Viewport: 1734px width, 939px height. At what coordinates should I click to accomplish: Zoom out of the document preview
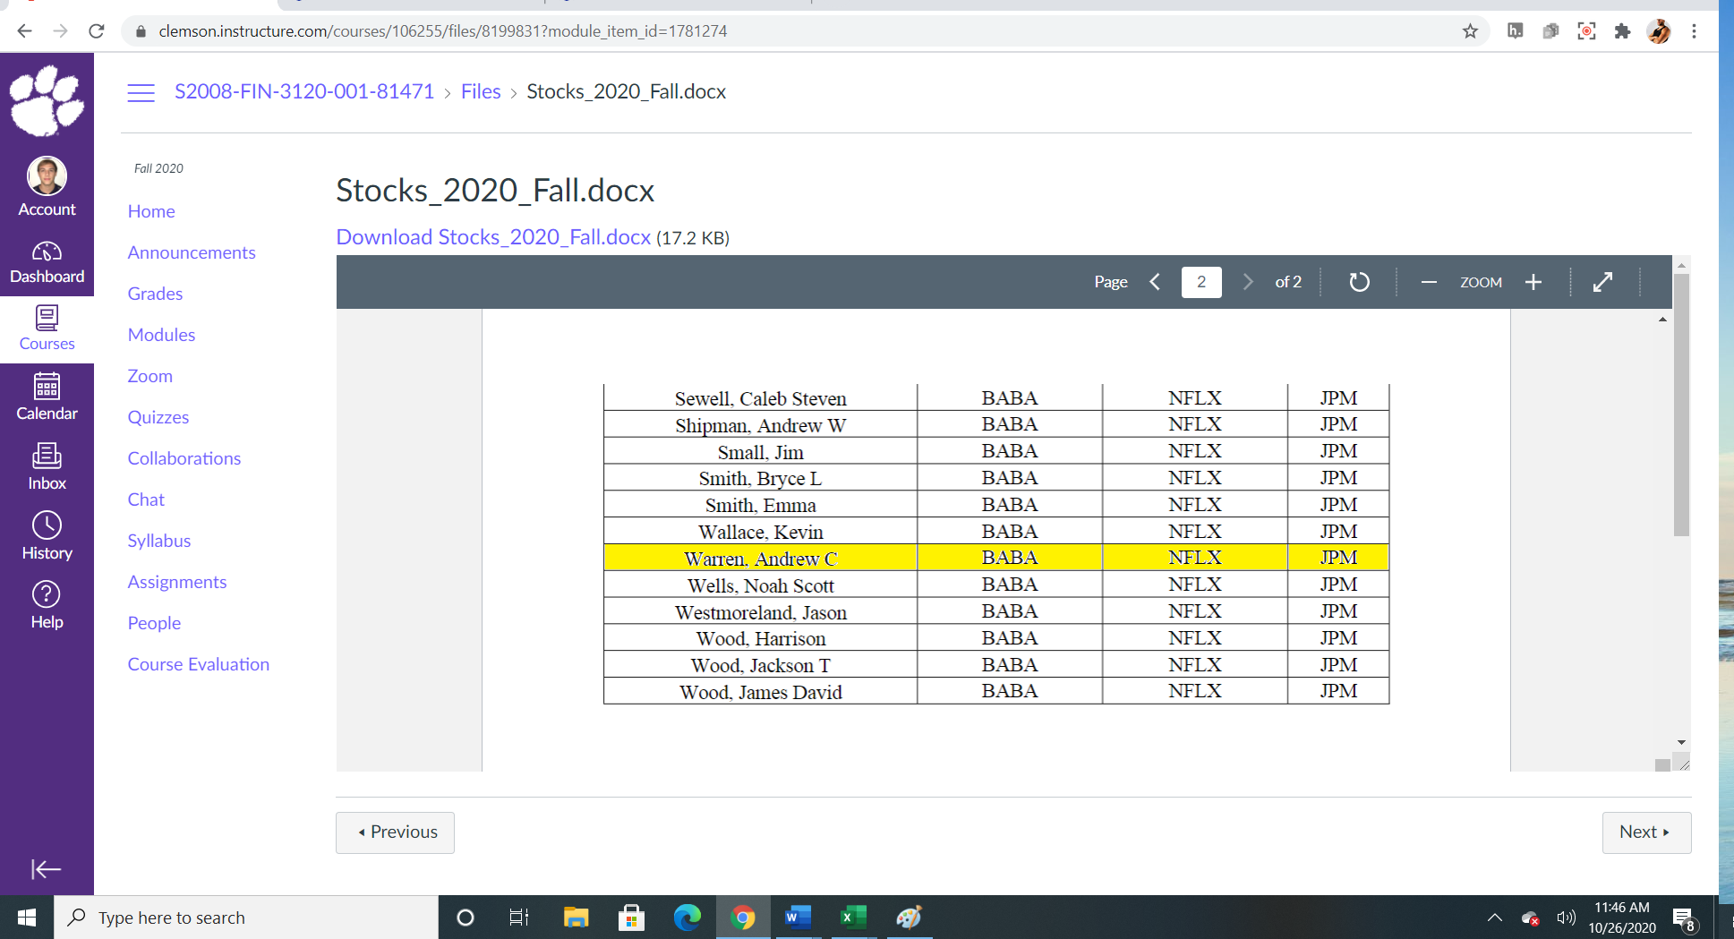tap(1429, 282)
